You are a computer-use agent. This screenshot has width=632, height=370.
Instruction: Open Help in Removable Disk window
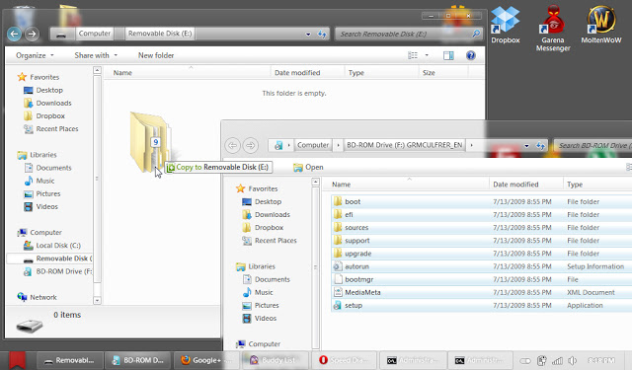click(x=470, y=55)
